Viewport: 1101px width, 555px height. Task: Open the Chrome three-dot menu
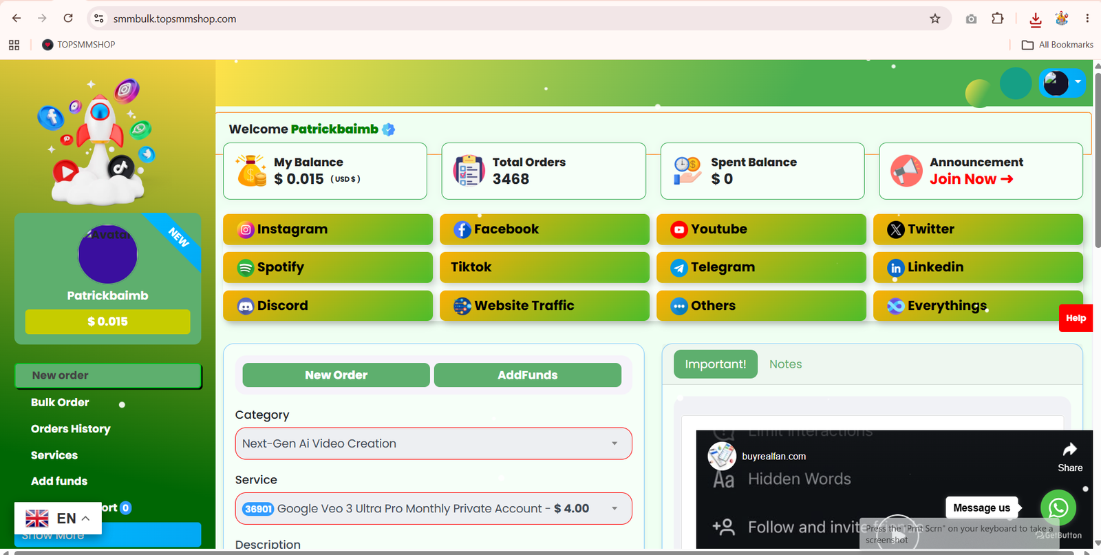1087,19
